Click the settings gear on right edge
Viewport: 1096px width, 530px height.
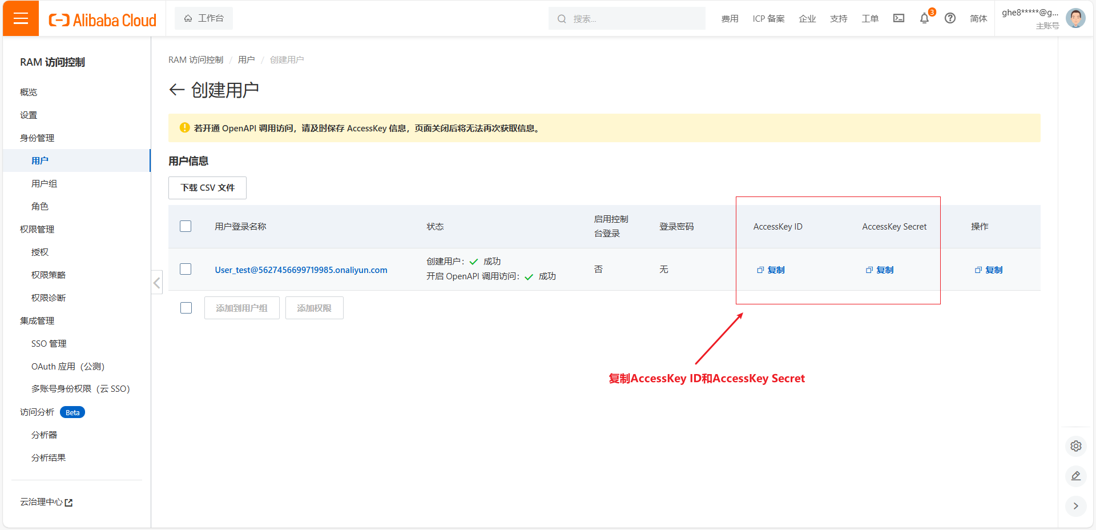[1075, 446]
